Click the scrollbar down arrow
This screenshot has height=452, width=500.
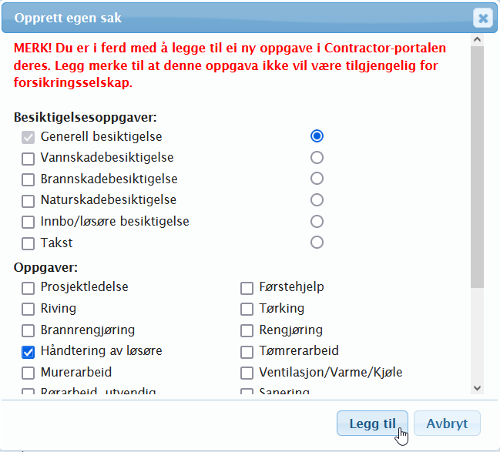pyautogui.click(x=477, y=388)
